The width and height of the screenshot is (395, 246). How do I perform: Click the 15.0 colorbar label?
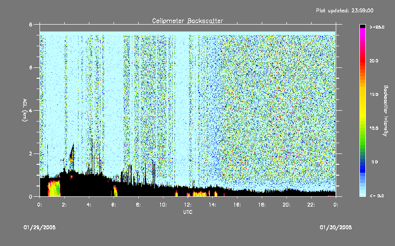click(x=374, y=94)
